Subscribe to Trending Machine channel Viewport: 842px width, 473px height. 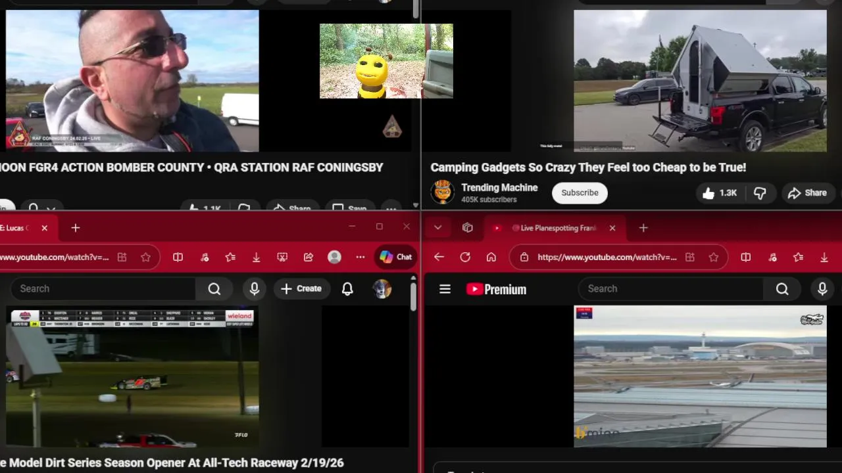[x=580, y=192]
